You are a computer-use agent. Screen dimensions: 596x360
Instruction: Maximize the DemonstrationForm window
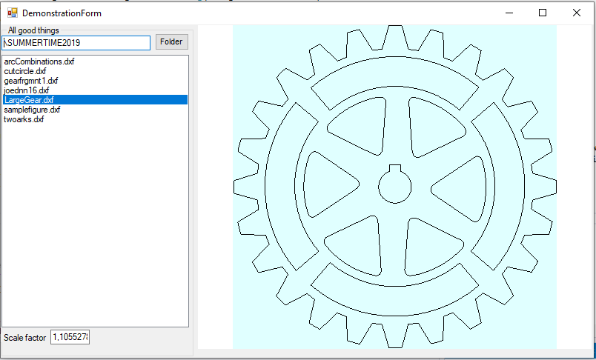click(x=543, y=13)
